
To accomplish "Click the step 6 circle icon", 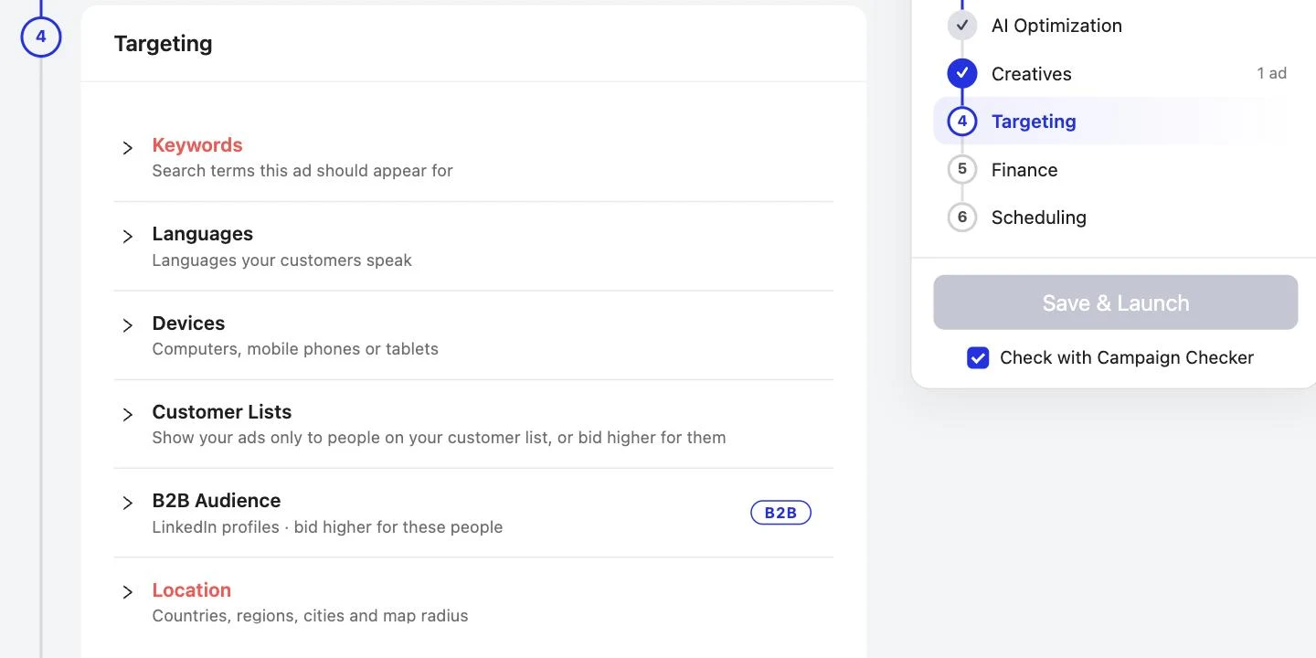I will point(962,217).
